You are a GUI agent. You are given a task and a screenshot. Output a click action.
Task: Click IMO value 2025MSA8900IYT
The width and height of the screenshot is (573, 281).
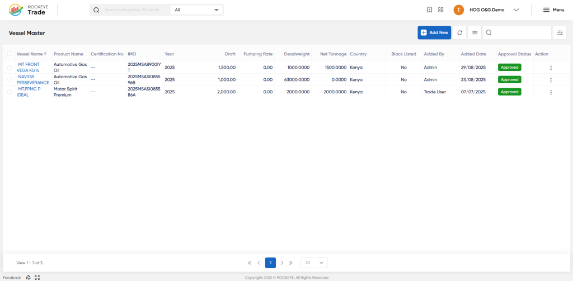coord(144,67)
